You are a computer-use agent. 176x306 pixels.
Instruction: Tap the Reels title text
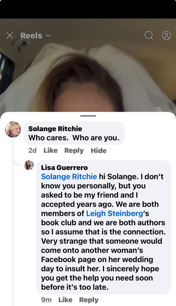[31, 35]
